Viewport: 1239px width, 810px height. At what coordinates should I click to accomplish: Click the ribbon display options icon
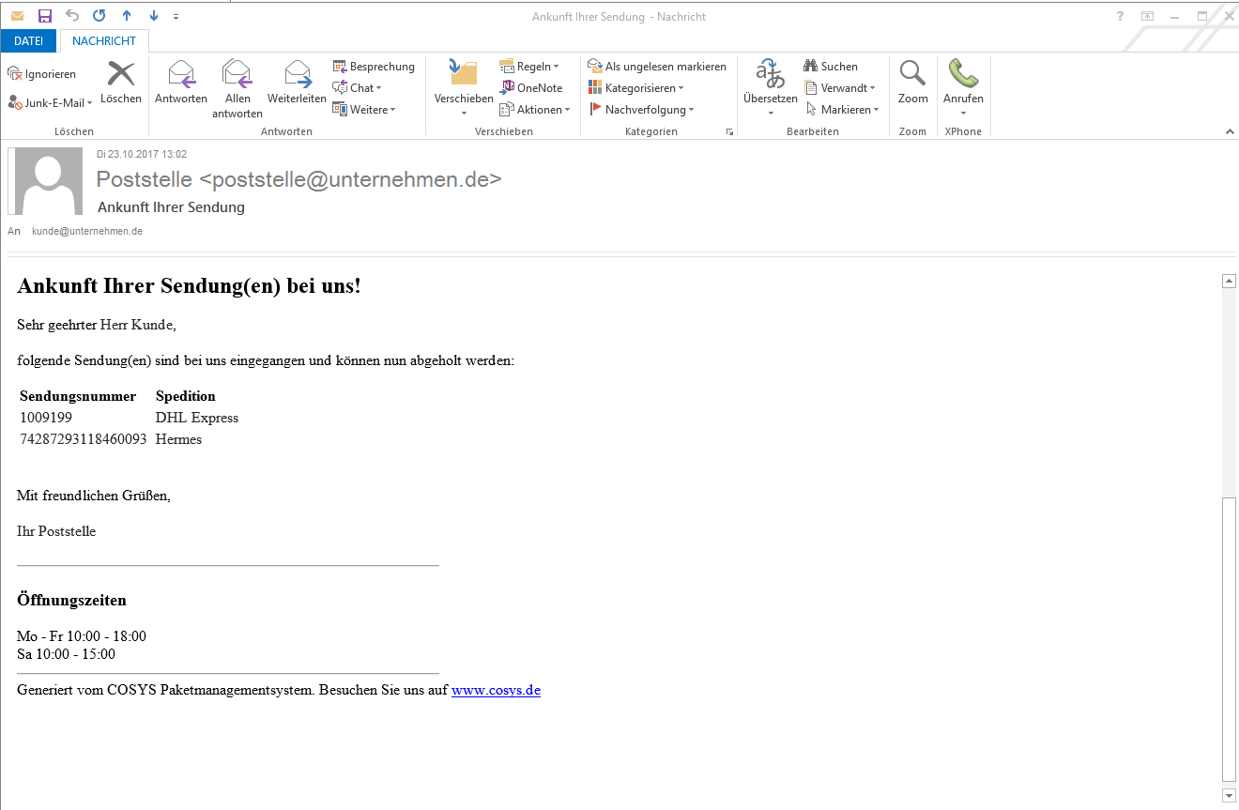(1147, 16)
